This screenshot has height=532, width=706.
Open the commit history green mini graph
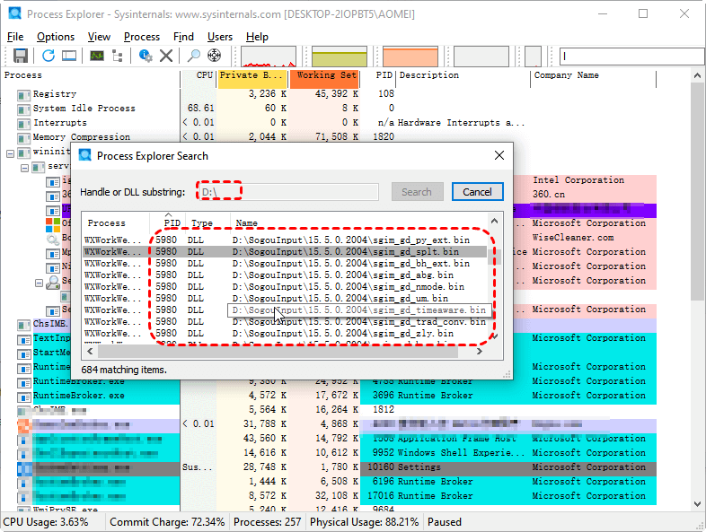coord(340,57)
